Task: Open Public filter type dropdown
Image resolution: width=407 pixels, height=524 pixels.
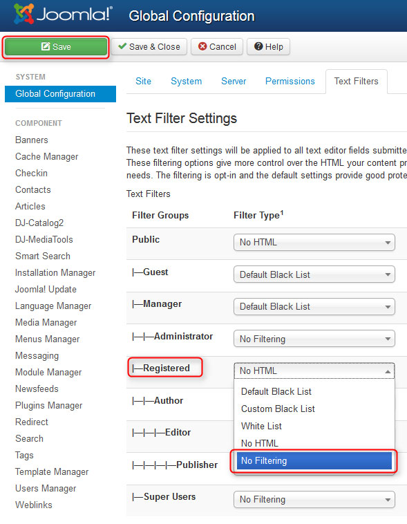Action: click(314, 242)
